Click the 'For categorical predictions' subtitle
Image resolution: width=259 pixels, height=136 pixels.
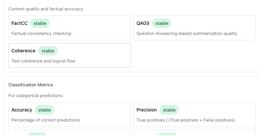(x=36, y=96)
